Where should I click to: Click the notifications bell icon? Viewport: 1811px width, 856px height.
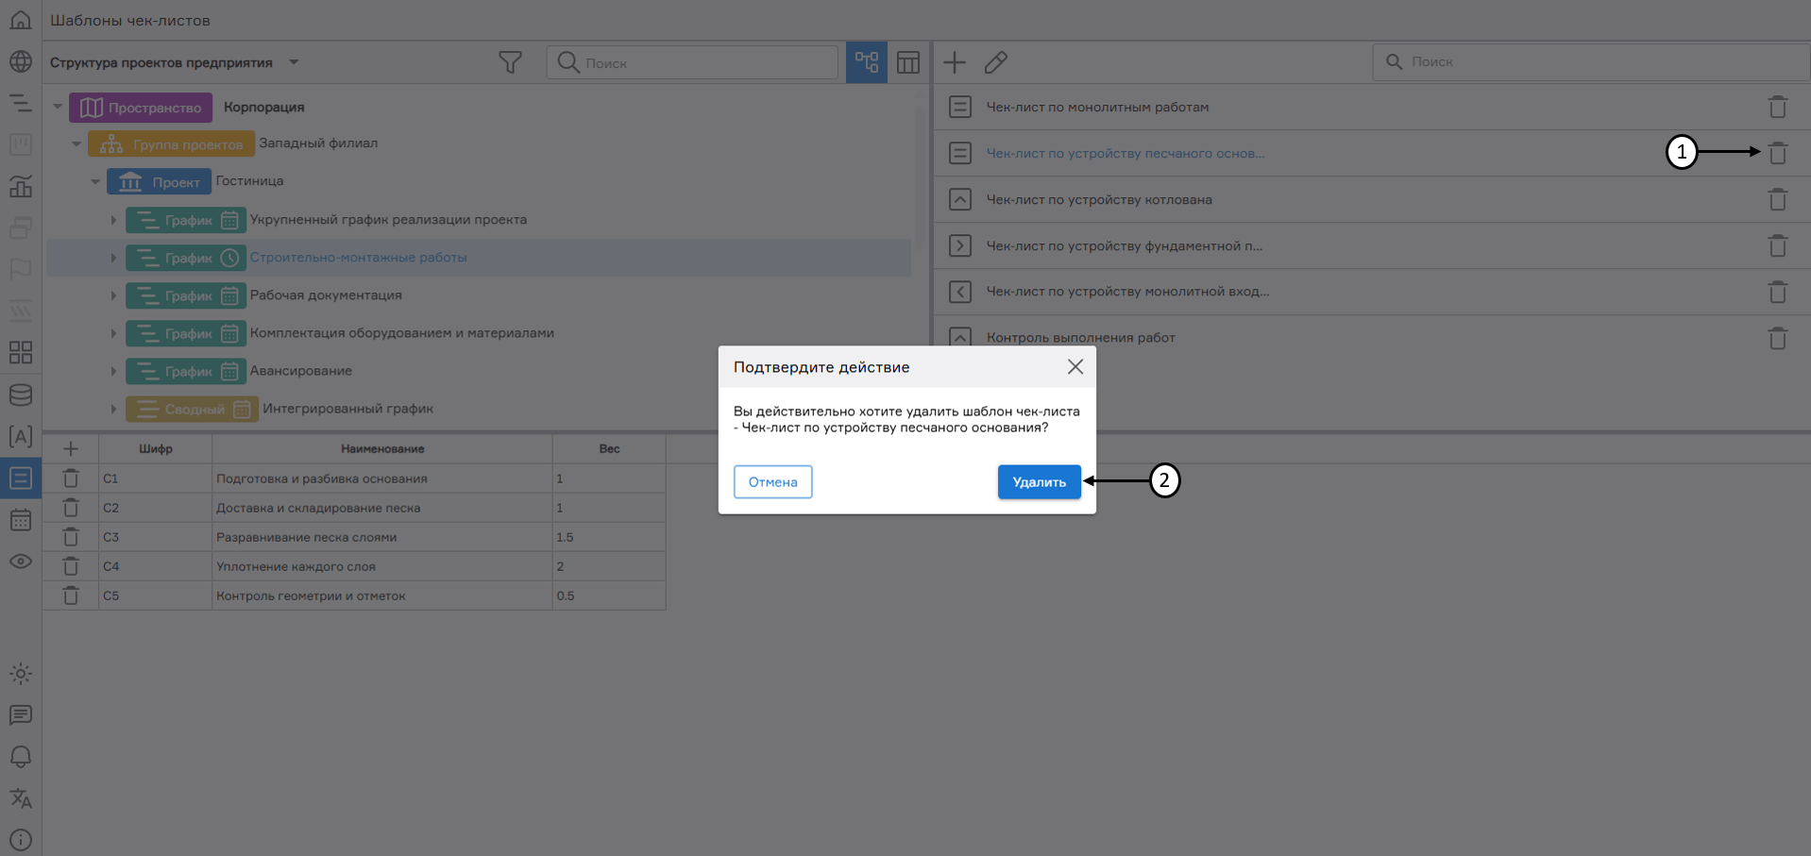point(20,757)
